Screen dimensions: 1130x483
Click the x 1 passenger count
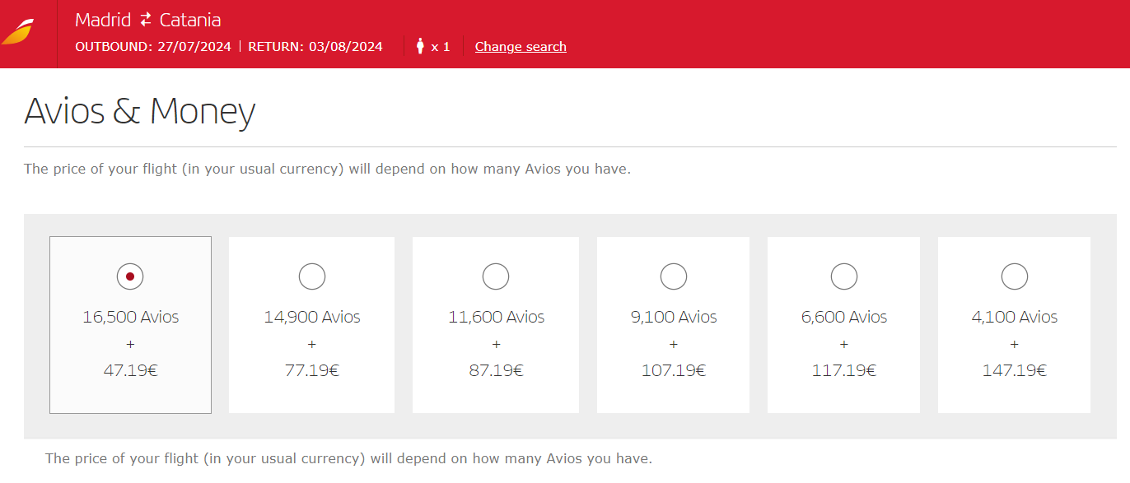441,46
